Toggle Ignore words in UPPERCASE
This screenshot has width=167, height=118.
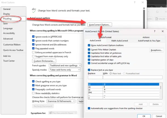pyautogui.click(x=33, y=37)
